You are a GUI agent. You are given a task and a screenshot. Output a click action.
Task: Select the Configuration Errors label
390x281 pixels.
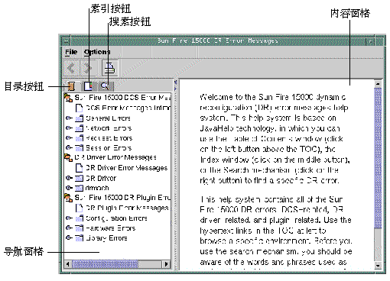click(x=116, y=218)
